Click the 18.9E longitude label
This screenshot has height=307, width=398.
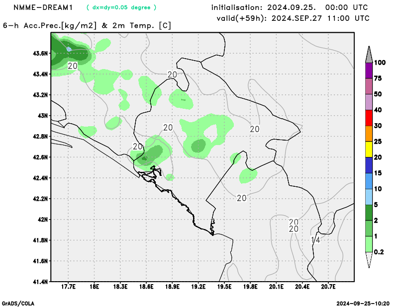172,287
